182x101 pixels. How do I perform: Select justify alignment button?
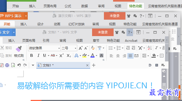tap(130, 56)
